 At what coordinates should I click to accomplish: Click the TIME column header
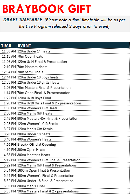tap(8, 45)
